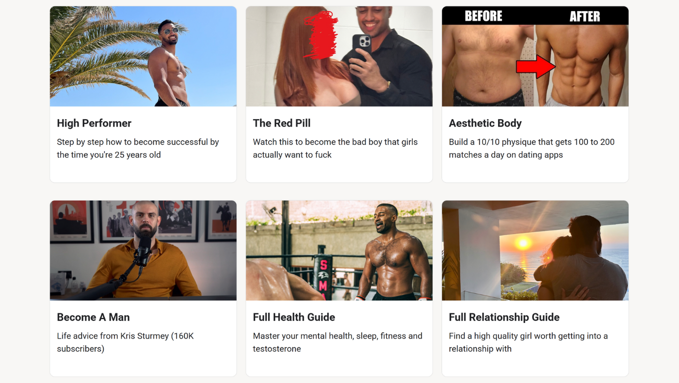Click the Aesthetic Body title
The height and width of the screenshot is (383, 679).
pyautogui.click(x=485, y=123)
